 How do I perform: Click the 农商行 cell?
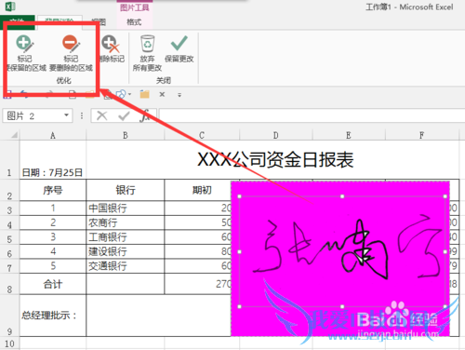[126, 222]
